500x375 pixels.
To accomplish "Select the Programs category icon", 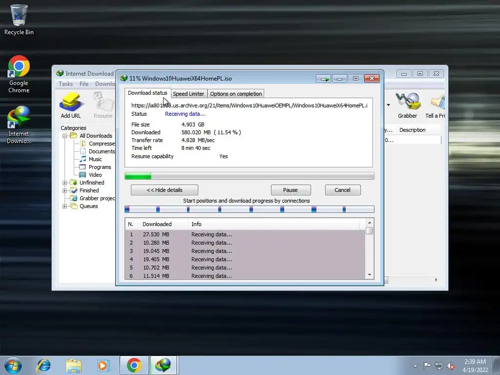I will pos(83,167).
